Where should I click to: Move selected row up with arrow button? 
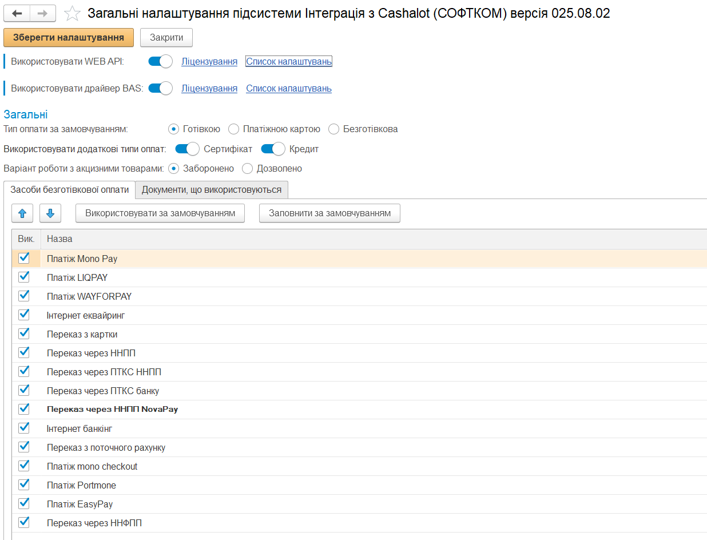click(22, 213)
